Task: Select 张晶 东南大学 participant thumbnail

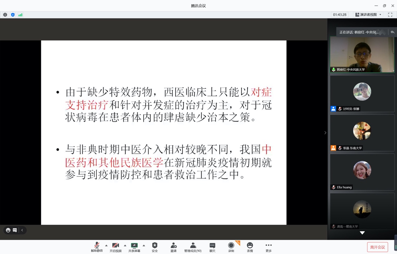Action: pos(362,133)
